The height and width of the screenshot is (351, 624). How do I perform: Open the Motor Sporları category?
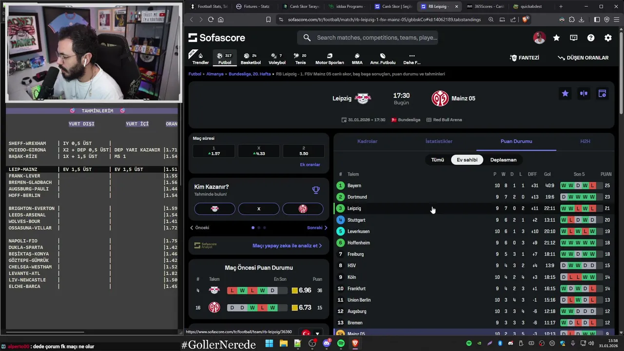330,58
